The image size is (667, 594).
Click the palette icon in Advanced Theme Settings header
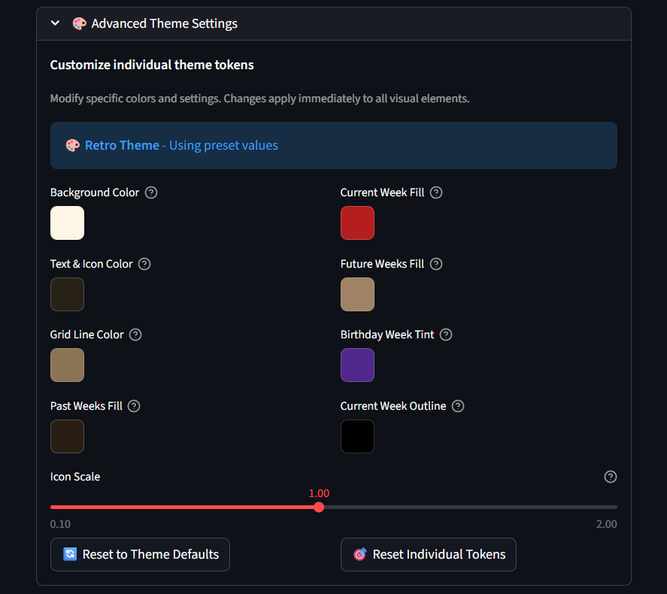click(78, 23)
